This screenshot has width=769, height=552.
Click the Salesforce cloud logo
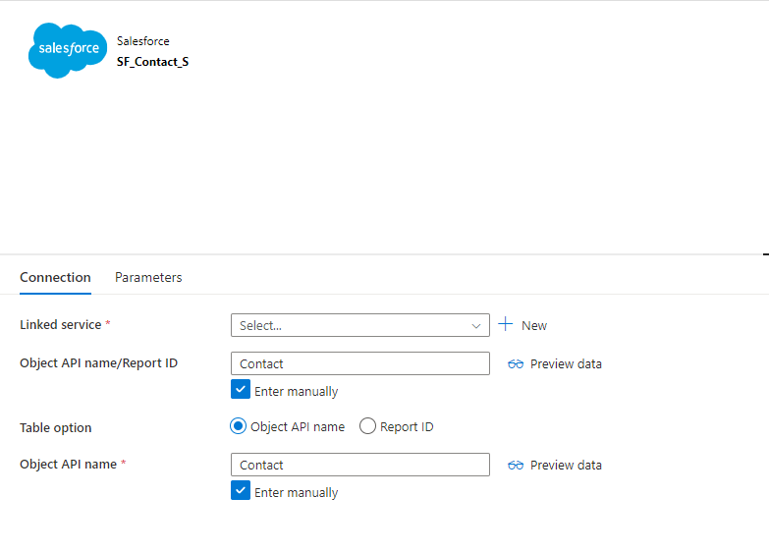click(x=68, y=50)
